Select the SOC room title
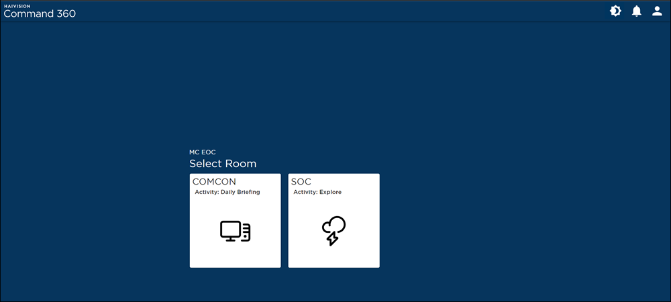 click(x=301, y=182)
